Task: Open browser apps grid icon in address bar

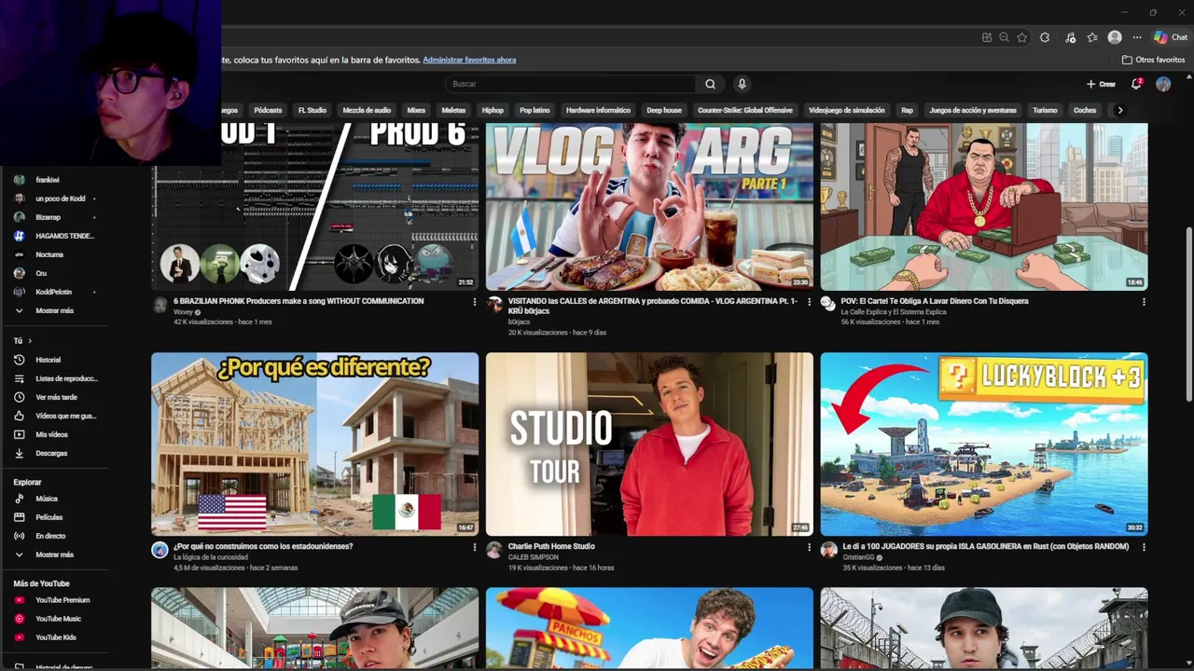Action: (x=987, y=37)
